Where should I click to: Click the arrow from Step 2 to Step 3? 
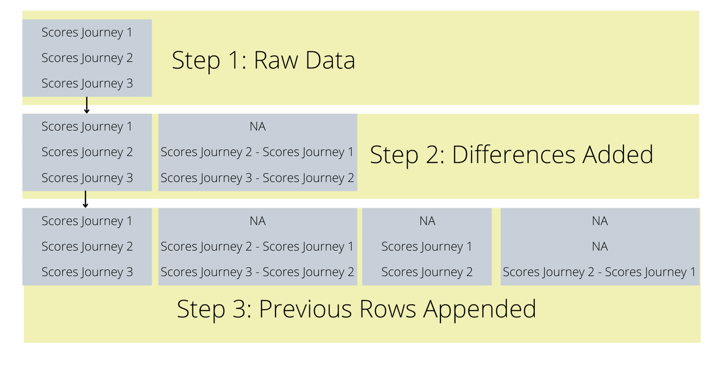85,199
